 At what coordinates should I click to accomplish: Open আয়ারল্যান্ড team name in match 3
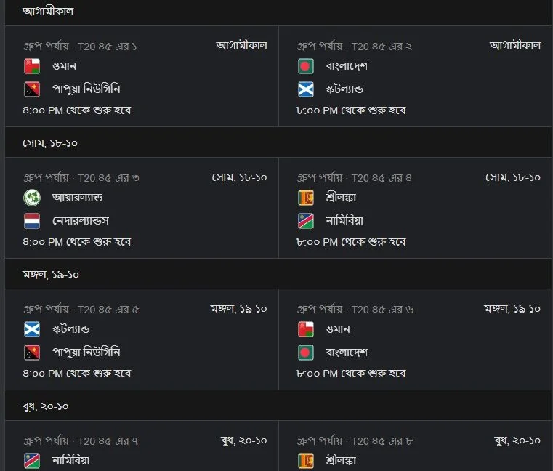[77, 198]
